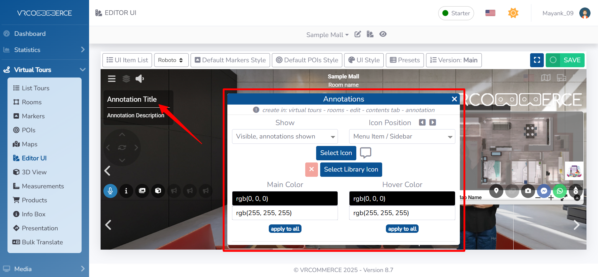Toggle the sun light/dark theme icon
598x277 pixels.
[513, 13]
